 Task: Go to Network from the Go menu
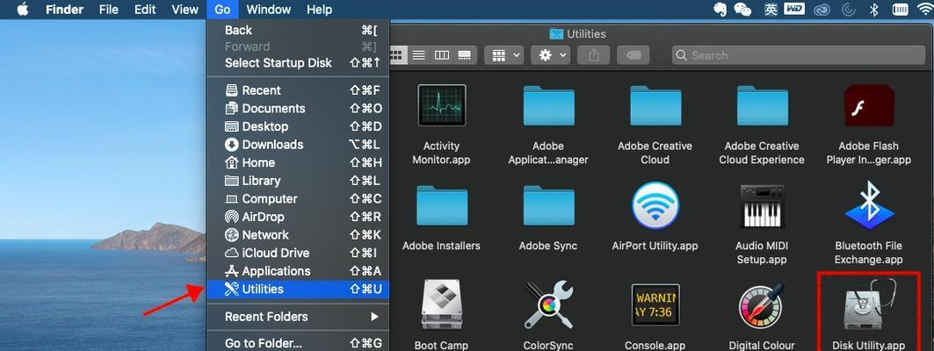click(x=298, y=235)
